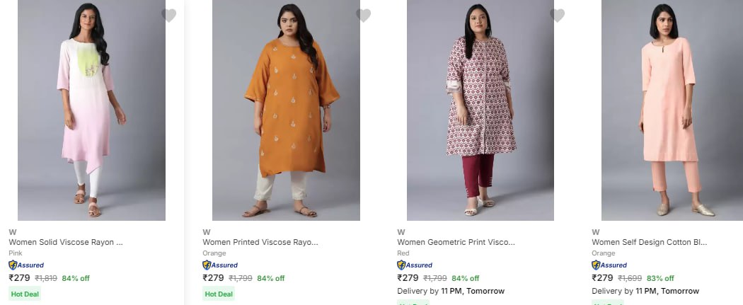Open the mustard orange kurta product image

[x=286, y=110]
